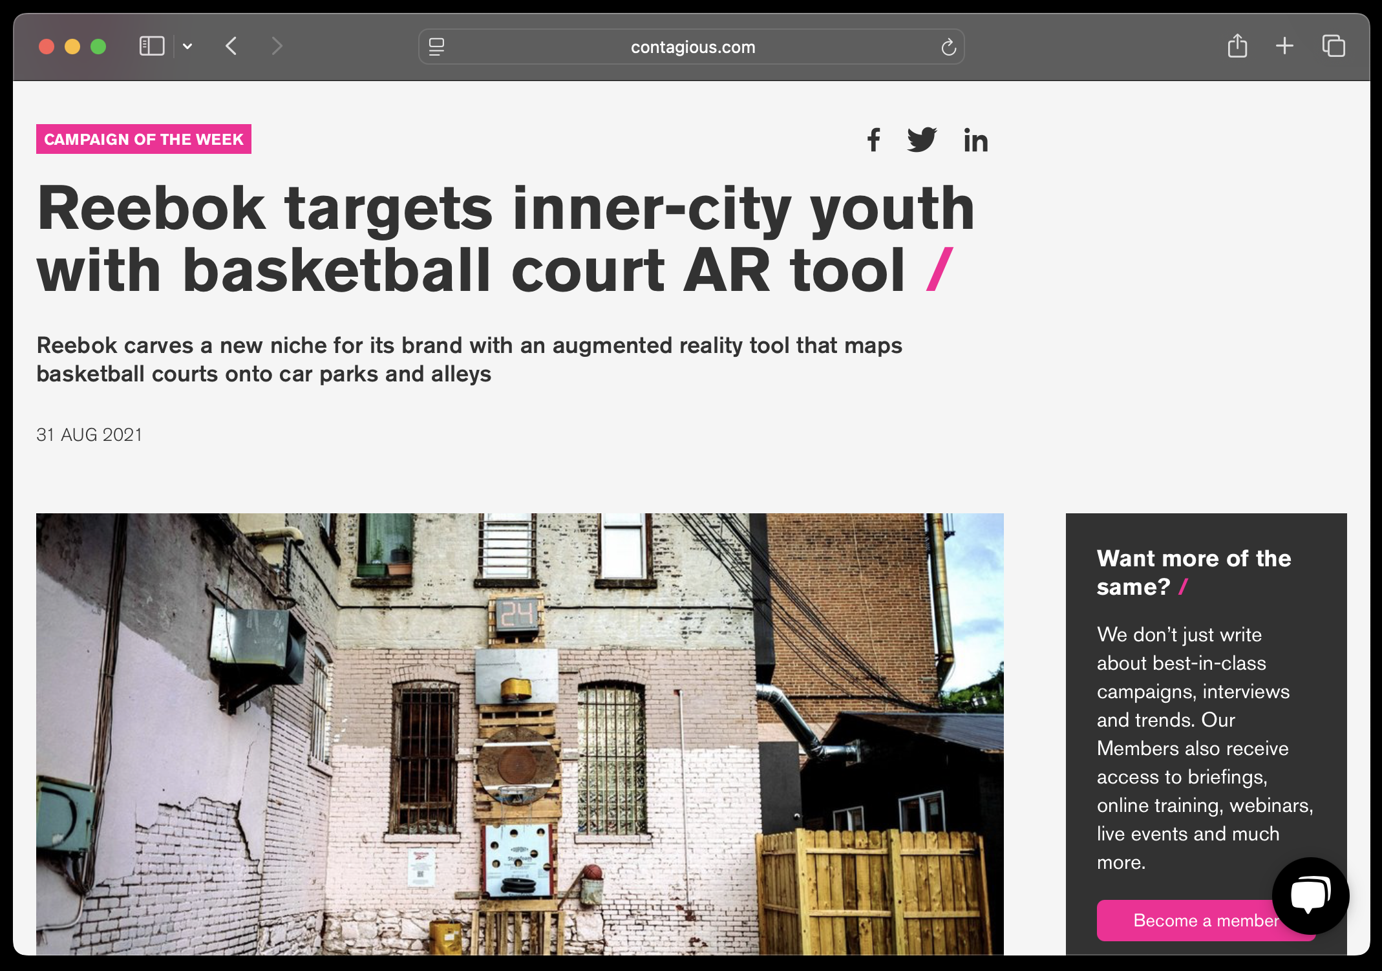This screenshot has width=1382, height=971.
Task: Share article on Twitter
Action: pos(922,140)
